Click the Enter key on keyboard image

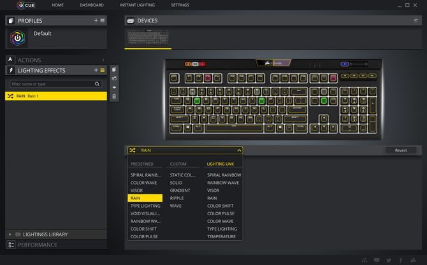click(298, 110)
